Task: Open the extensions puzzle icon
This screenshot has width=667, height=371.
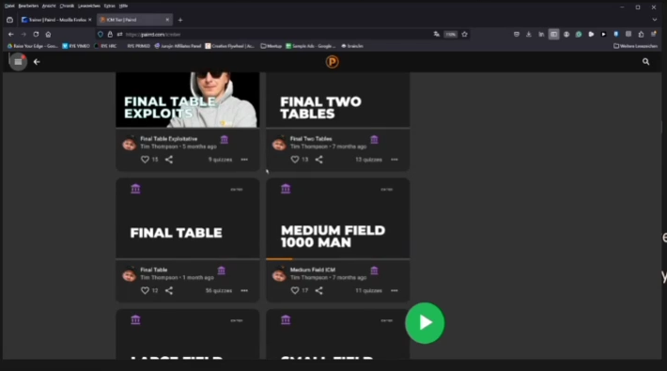Action: coord(641,34)
